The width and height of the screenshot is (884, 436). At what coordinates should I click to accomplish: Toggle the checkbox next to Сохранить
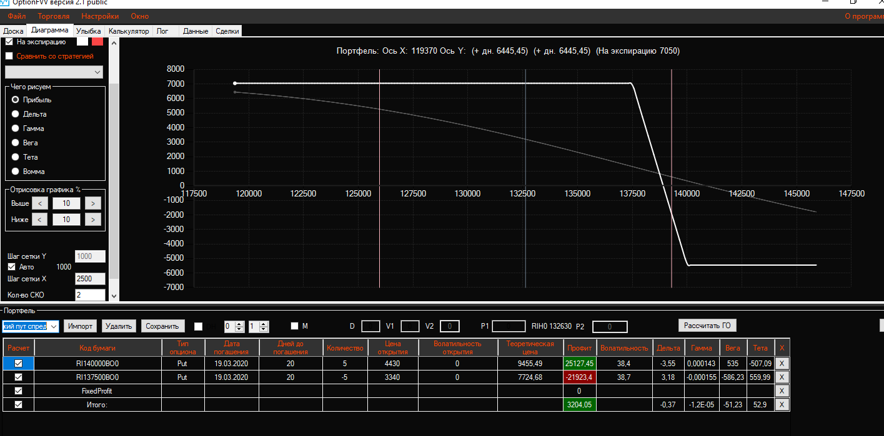tap(199, 326)
